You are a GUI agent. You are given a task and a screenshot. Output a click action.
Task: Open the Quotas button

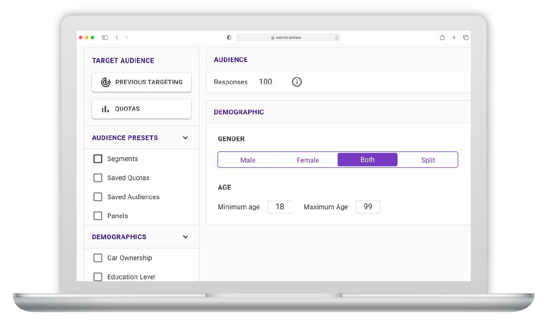(141, 109)
